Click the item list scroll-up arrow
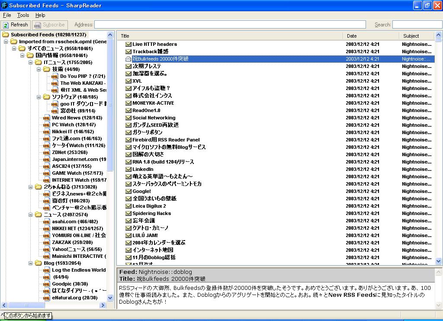 [439, 35]
